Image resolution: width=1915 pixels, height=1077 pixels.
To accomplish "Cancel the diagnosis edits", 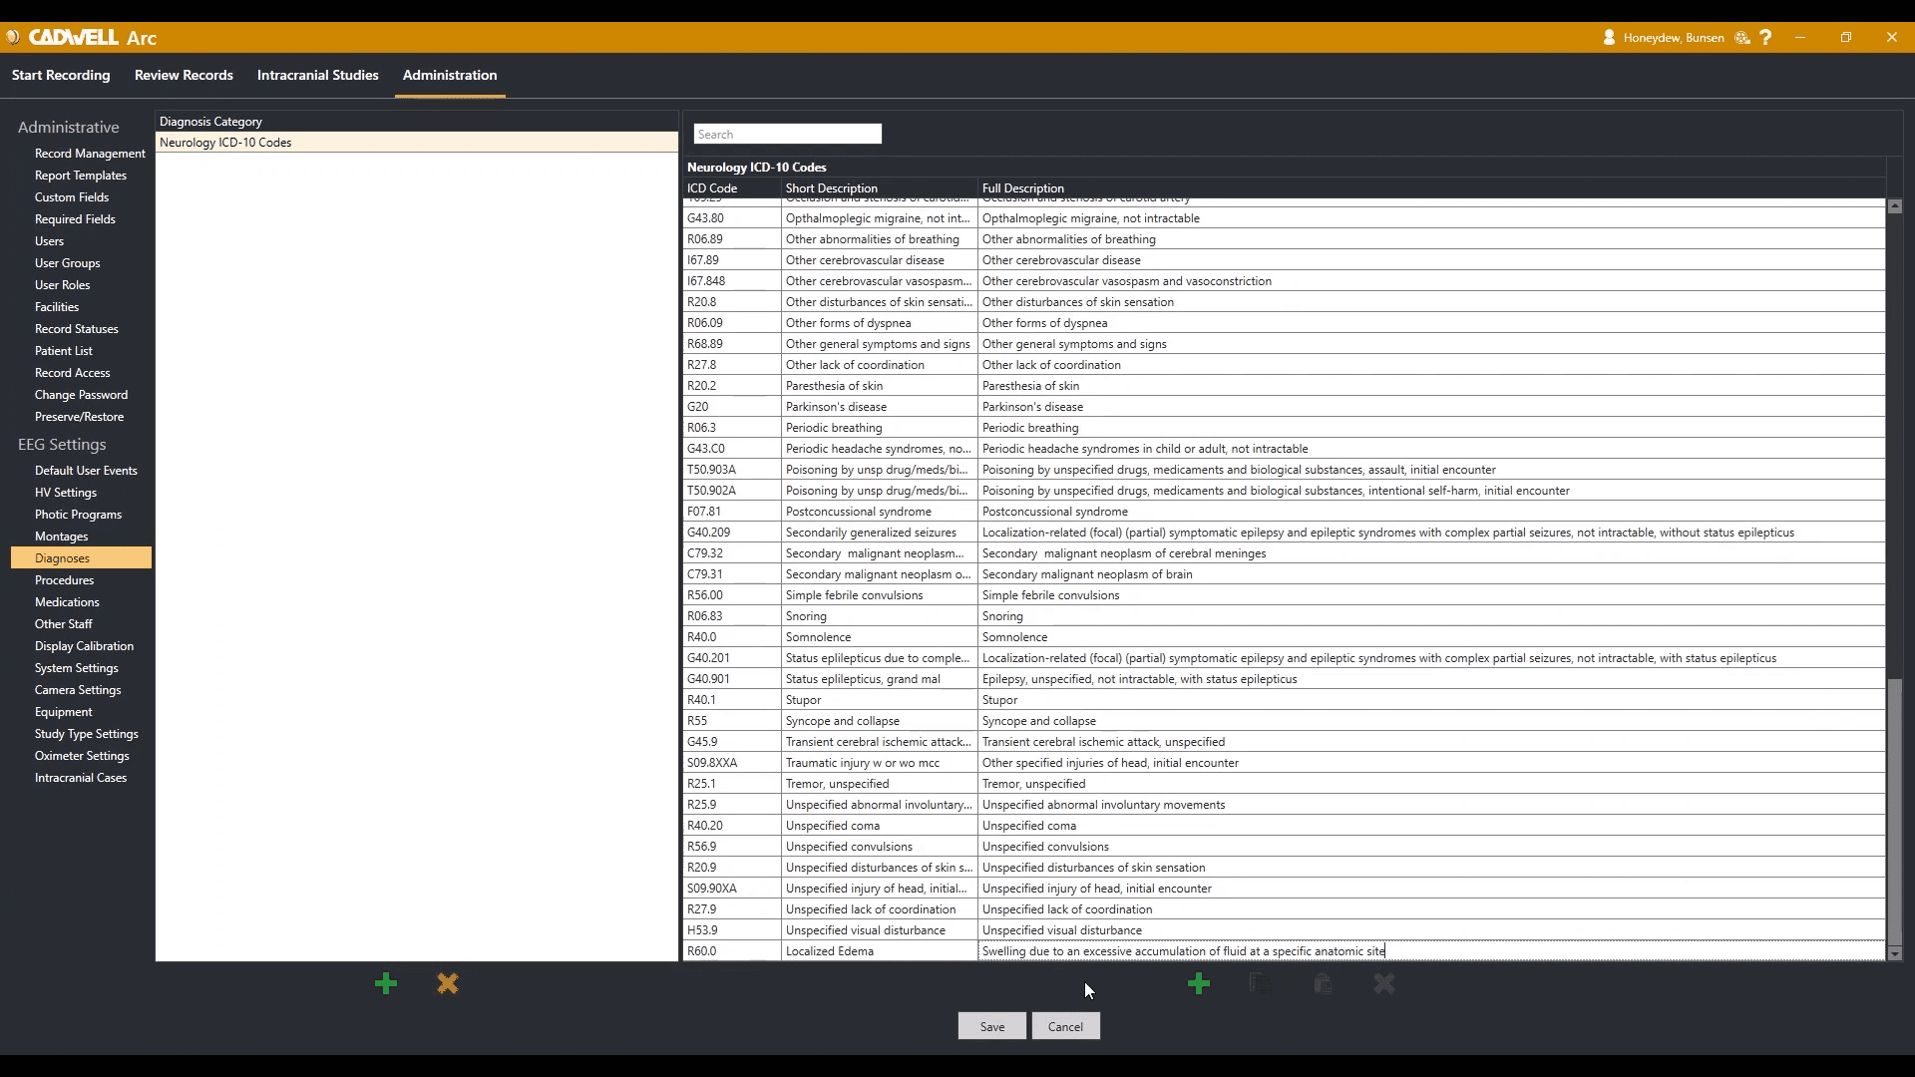I will (1065, 1026).
